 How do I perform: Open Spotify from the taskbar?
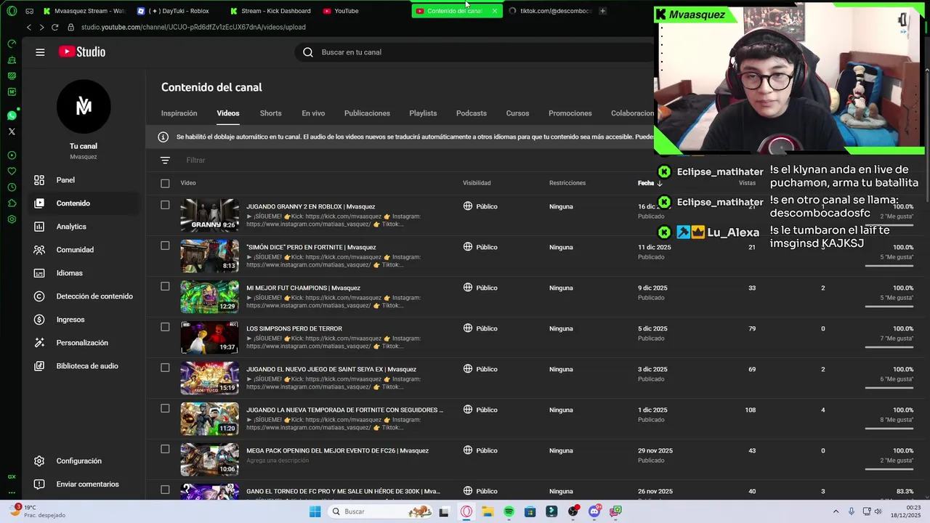click(x=509, y=511)
